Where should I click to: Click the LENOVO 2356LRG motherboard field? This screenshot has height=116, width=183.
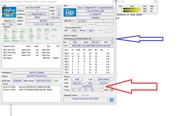point(38,72)
